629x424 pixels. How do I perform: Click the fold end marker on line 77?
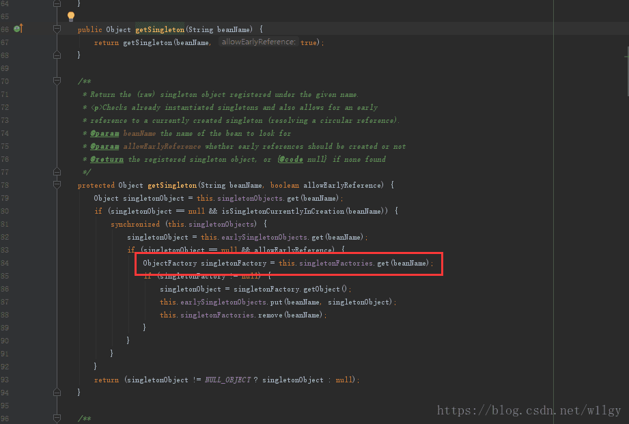(57, 171)
